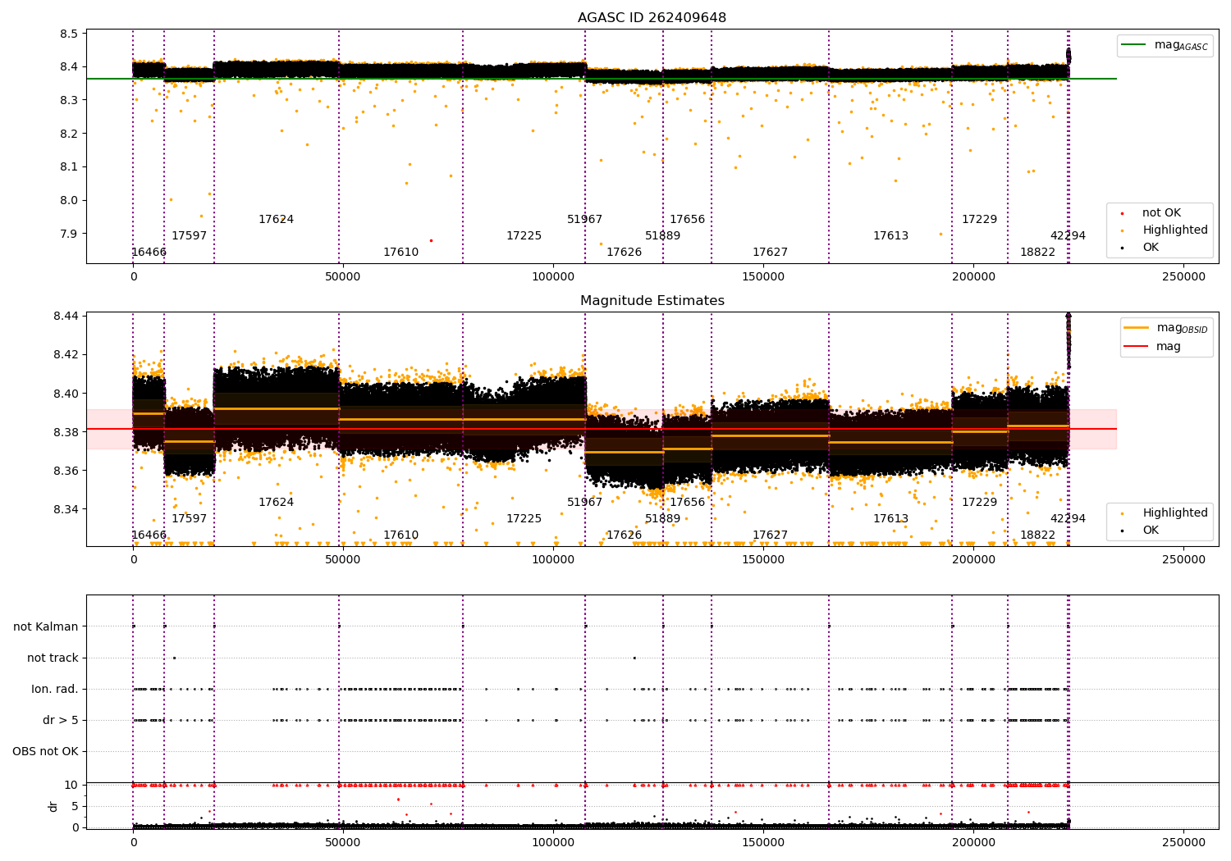1231x861 pixels.
Task: Click the 'dr > 5' axis label
Action: (61, 721)
